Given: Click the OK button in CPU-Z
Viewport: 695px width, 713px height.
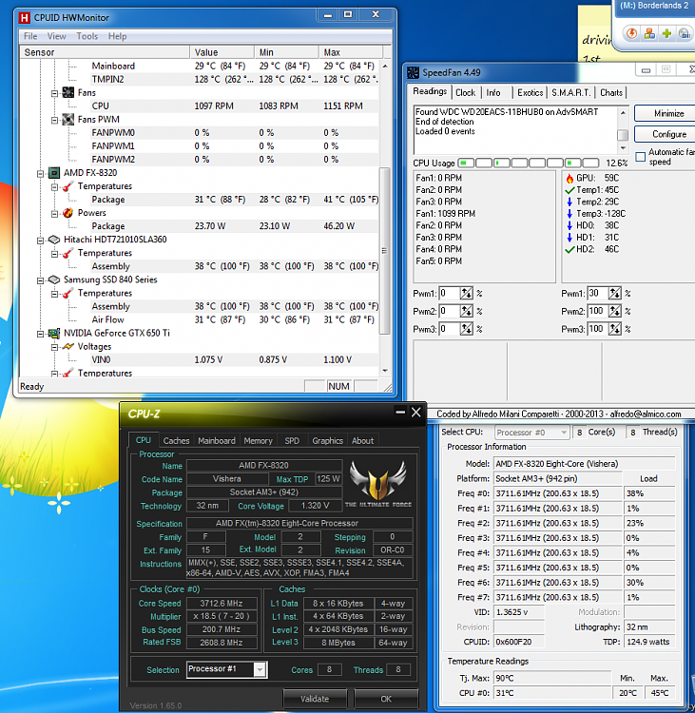Looking at the screenshot, I should 386,699.
